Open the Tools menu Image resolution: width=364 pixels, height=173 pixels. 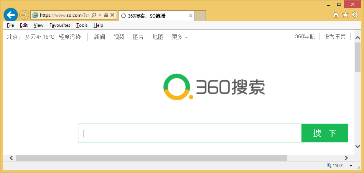(82, 25)
